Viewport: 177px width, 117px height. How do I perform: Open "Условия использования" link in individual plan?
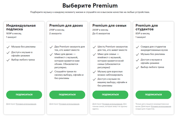[26, 104]
